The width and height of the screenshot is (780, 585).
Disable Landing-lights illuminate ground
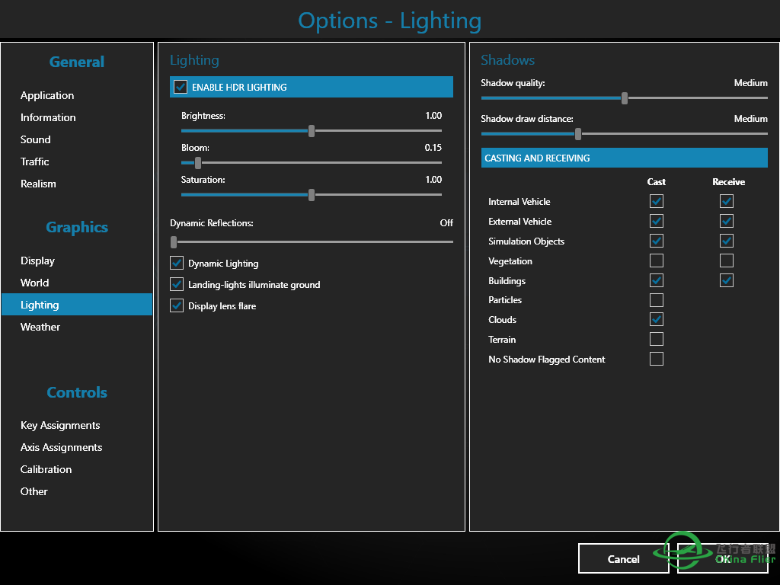pos(177,284)
